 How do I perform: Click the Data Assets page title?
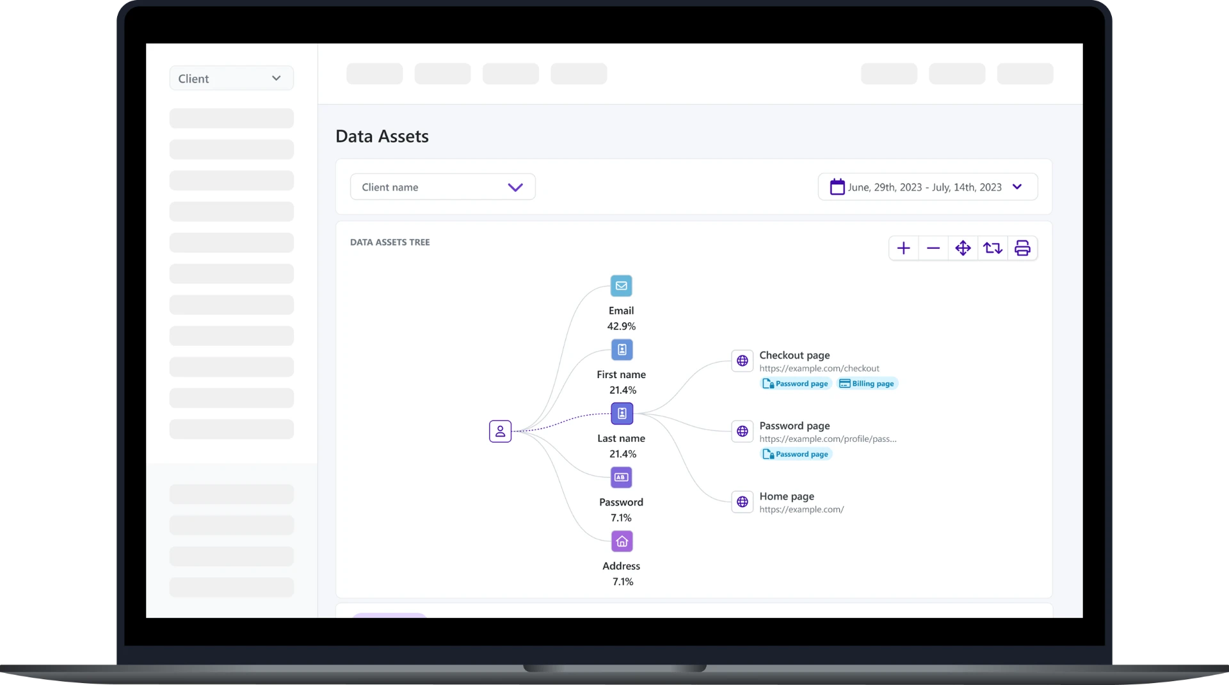coord(382,136)
